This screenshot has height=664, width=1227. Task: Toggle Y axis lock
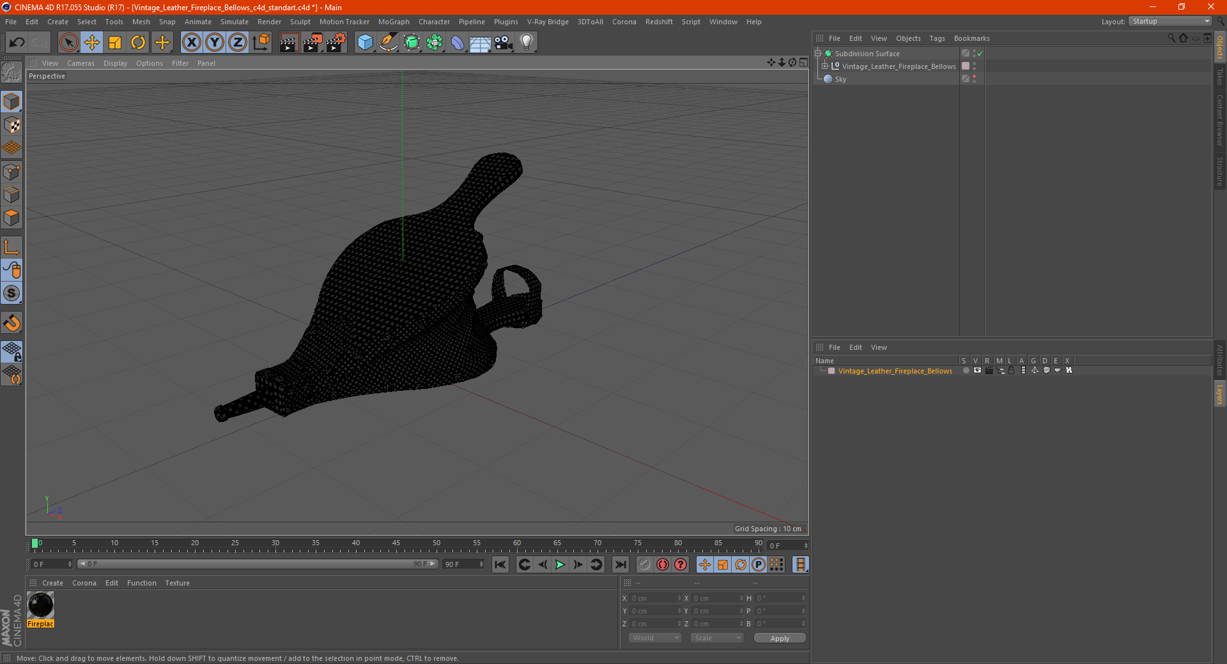[215, 43]
